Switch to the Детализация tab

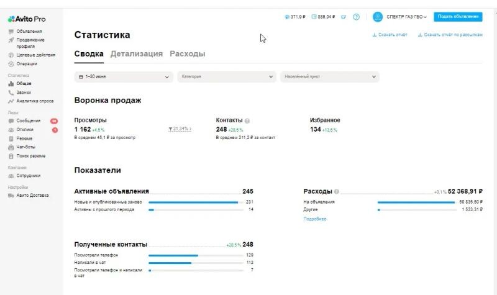[136, 54]
